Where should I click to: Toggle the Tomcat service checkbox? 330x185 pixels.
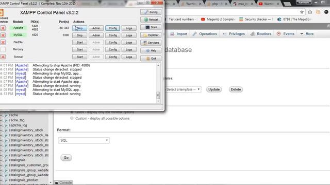3,57
